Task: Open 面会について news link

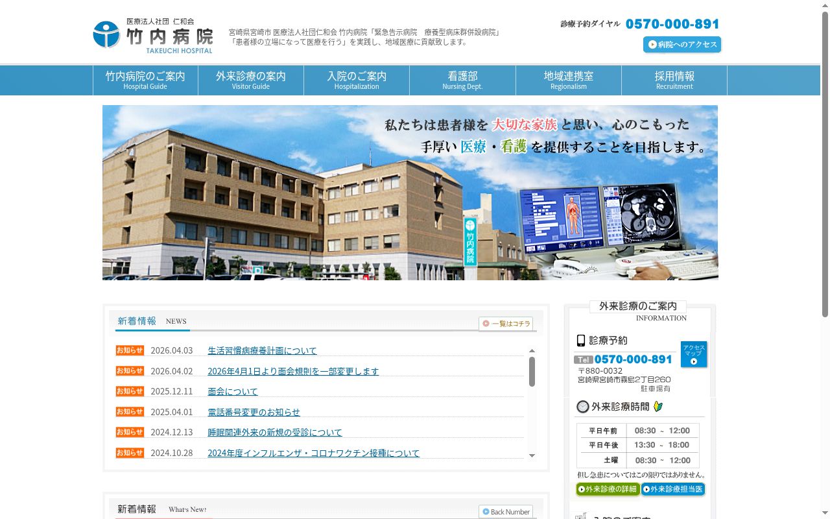Action: pyautogui.click(x=233, y=391)
